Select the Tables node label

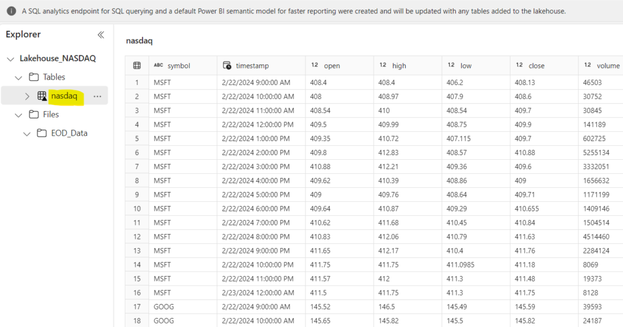[54, 77]
